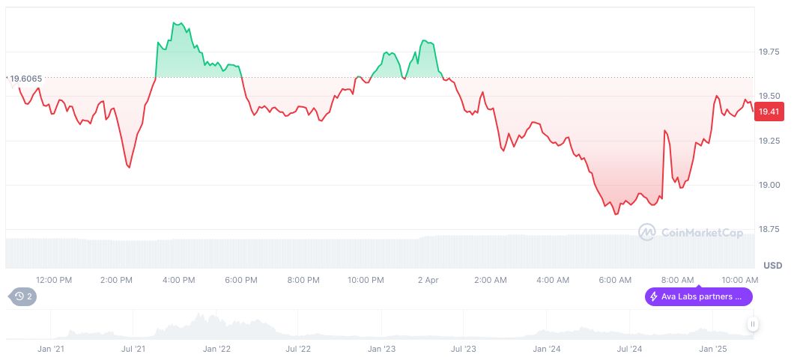Image resolution: width=803 pixels, height=357 pixels.
Task: Click the 4:00 PM time axis label
Action: click(180, 279)
